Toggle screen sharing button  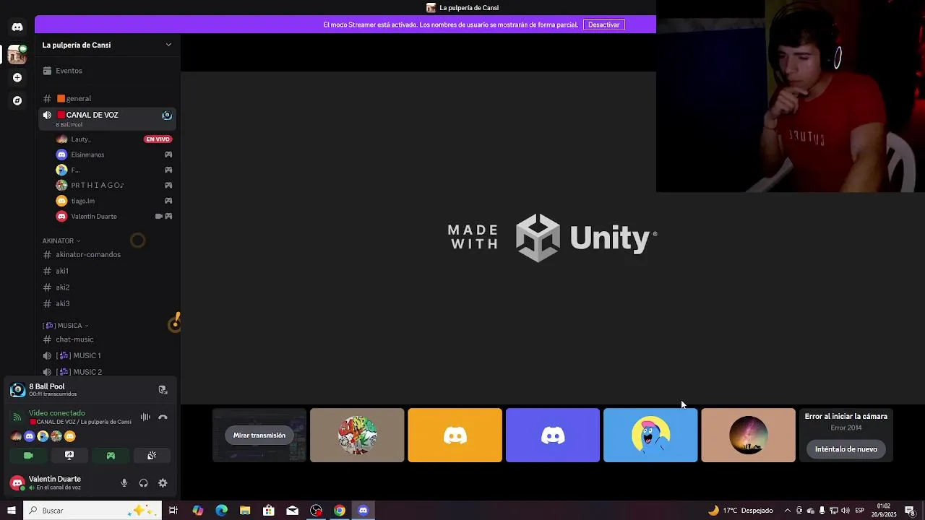pyautogui.click(x=69, y=456)
